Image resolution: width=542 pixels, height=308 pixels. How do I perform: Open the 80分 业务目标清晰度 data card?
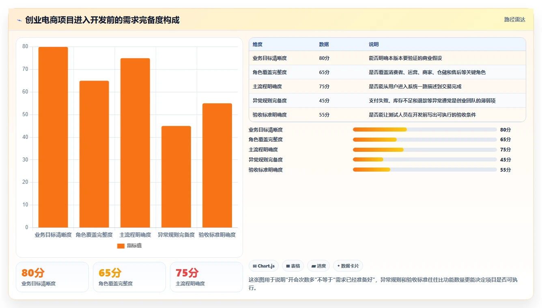(x=52, y=277)
